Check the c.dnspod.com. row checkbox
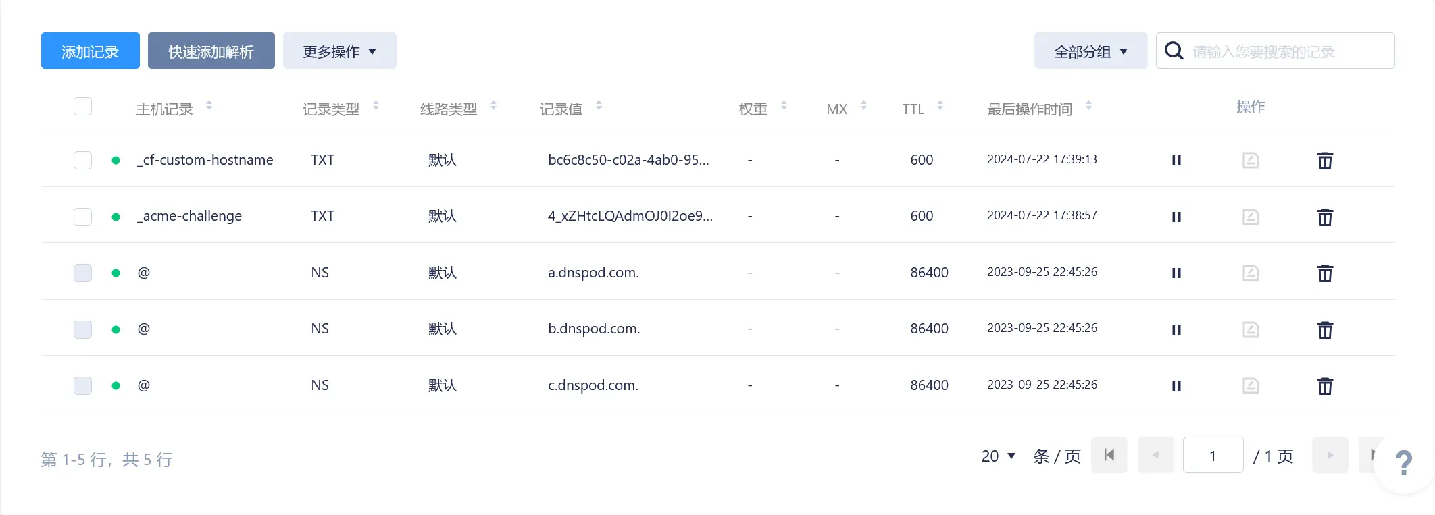 click(82, 385)
